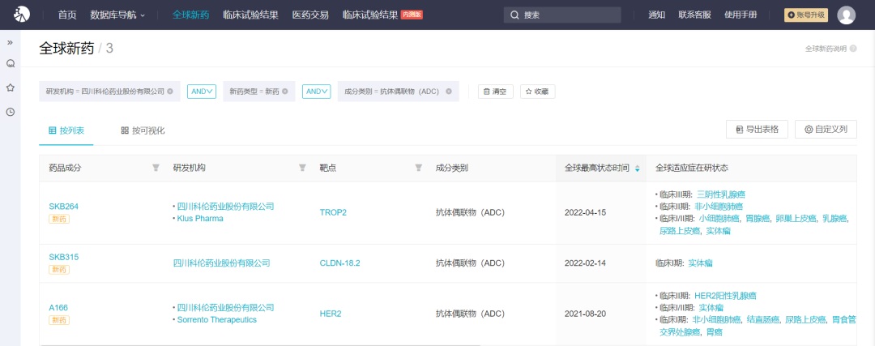The width and height of the screenshot is (875, 346).
Task: Click filter icon on 研发机构 column
Action: tap(302, 168)
